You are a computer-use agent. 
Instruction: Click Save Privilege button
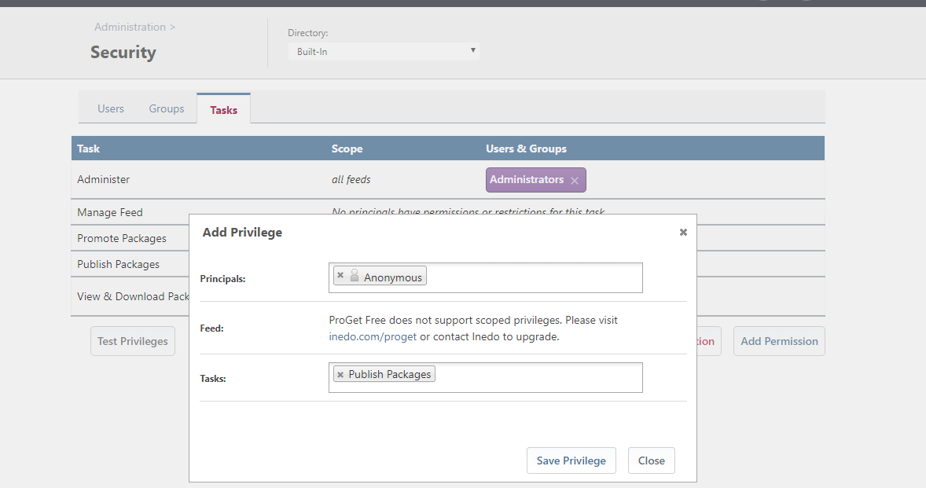(571, 460)
